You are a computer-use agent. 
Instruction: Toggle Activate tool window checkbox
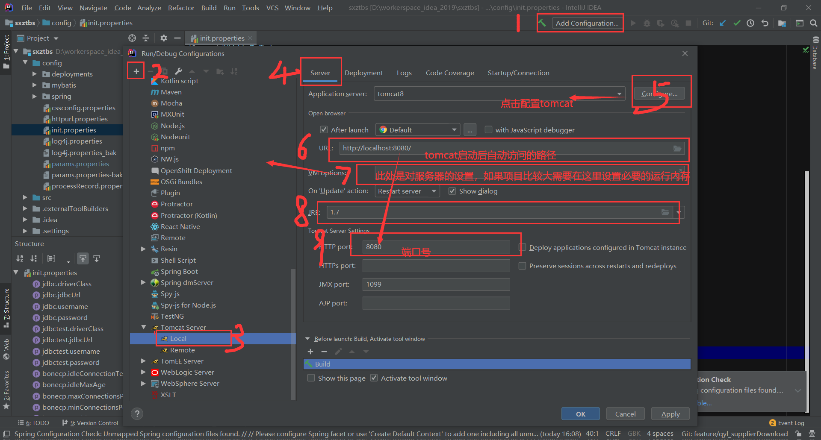[374, 378]
